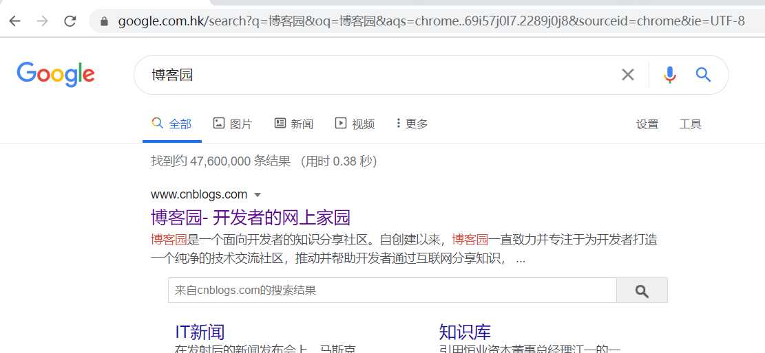Click the snippet text starting 博客园是一个面向开发者

click(404, 249)
